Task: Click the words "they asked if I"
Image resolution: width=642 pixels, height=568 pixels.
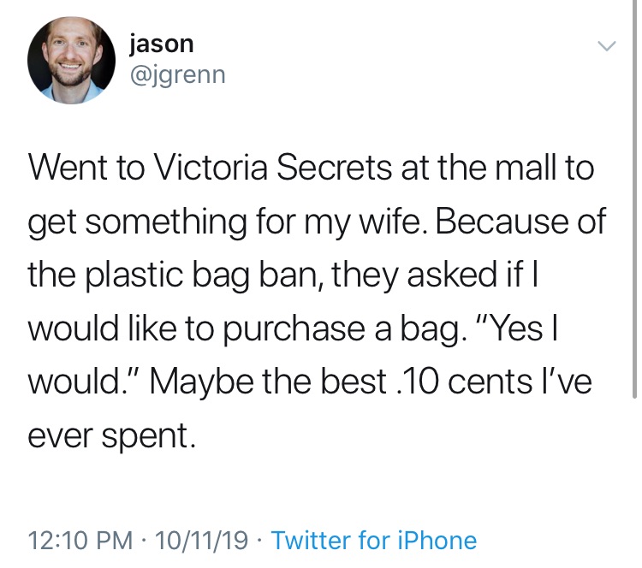Action: click(x=434, y=275)
